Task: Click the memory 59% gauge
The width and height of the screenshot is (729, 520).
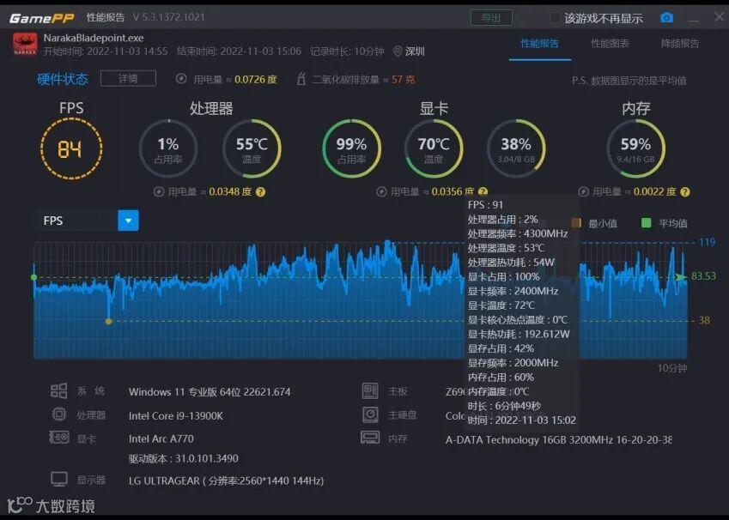Action: pyautogui.click(x=635, y=148)
